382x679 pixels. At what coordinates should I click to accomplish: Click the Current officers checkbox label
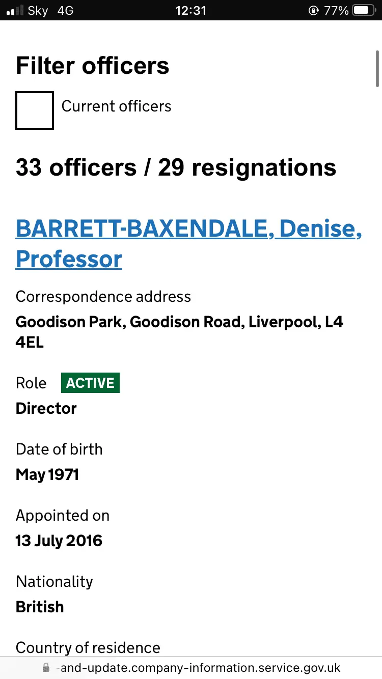point(116,106)
